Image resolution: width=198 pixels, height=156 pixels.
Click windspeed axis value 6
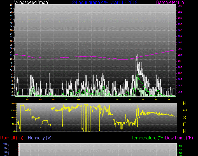click(x=12, y=85)
